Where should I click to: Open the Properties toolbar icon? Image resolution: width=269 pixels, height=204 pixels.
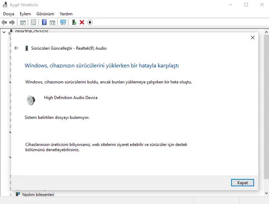click(33, 22)
